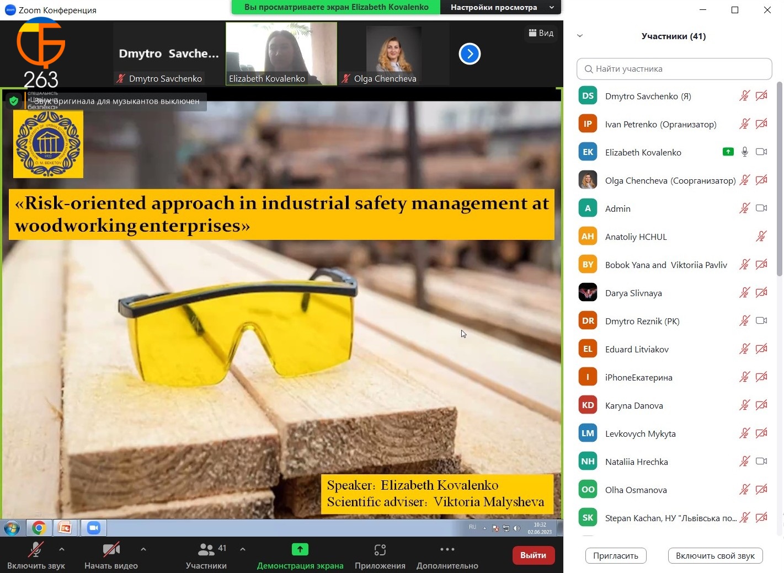This screenshot has width=784, height=573.
Task: Click the muted mic icon for Olga Chencheva (Соорганизатор)
Action: [x=744, y=180]
